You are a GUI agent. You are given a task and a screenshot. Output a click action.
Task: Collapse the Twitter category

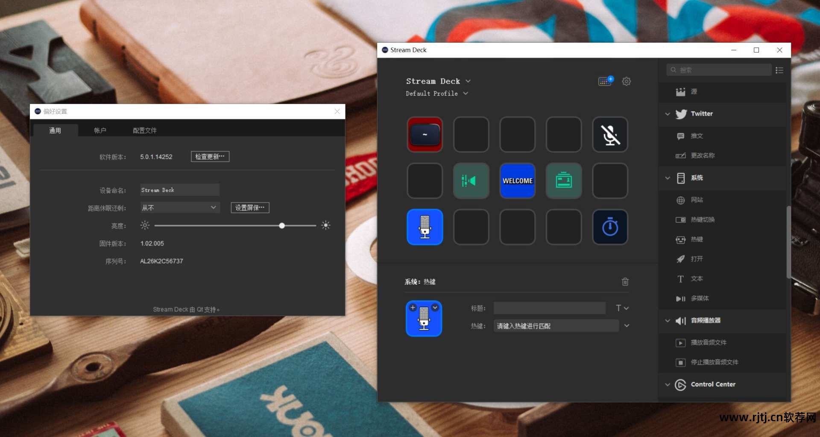click(x=668, y=114)
